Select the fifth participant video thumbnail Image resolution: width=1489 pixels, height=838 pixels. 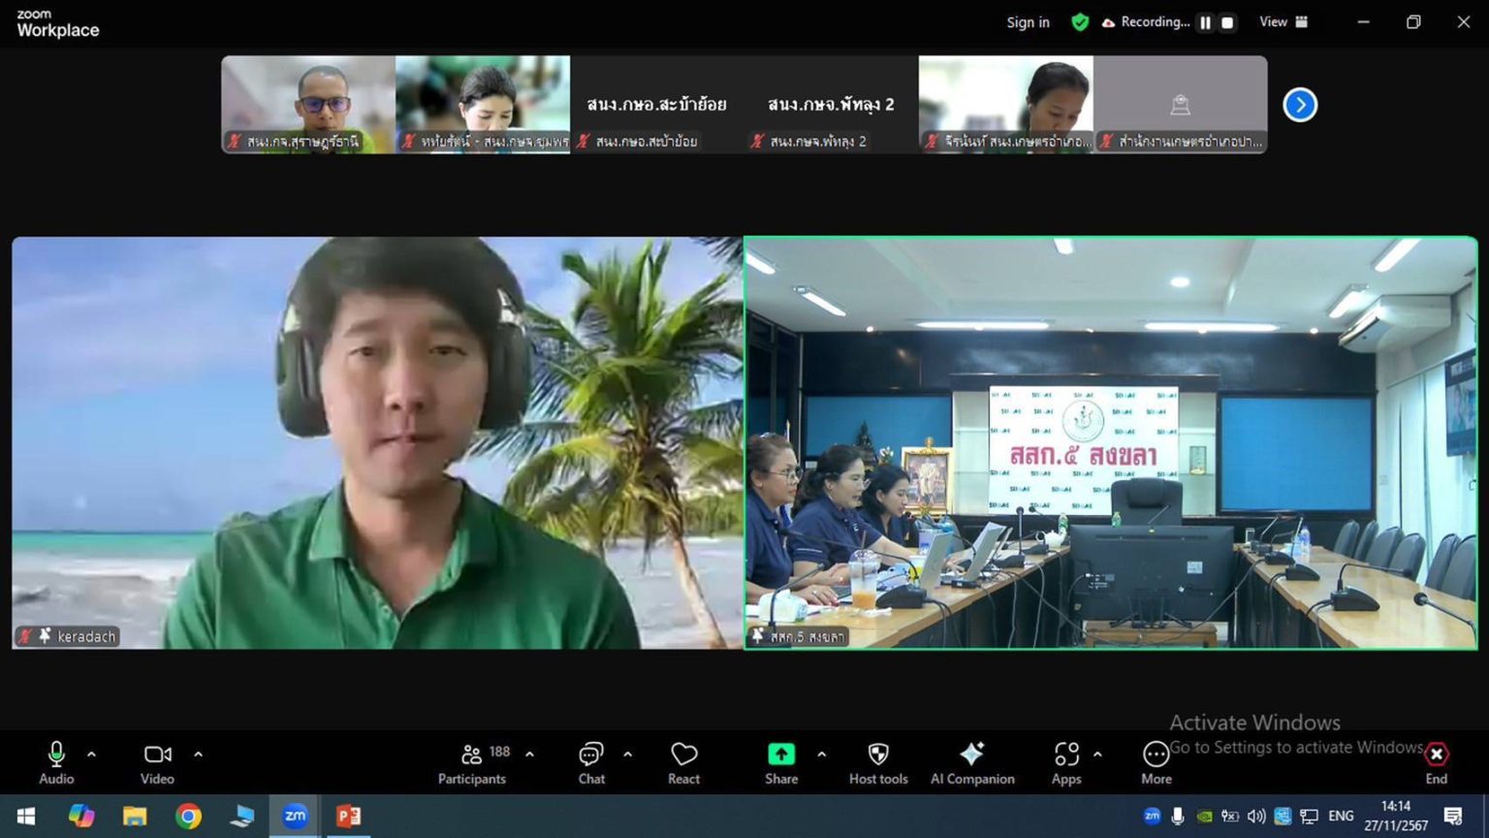(x=1006, y=104)
